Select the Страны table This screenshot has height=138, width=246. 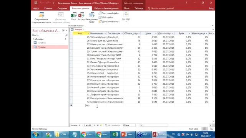(x=50, y=43)
